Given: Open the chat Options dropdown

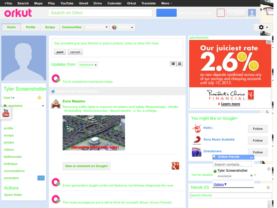Looking at the screenshot, I should (x=220, y=184).
